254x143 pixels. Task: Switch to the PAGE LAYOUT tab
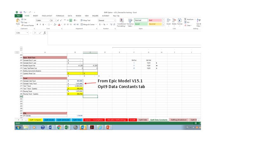tap(47, 16)
